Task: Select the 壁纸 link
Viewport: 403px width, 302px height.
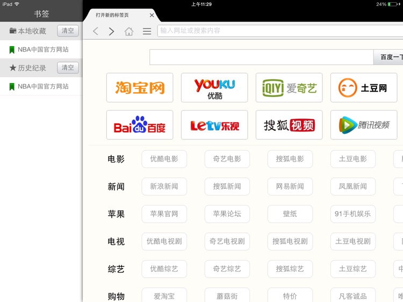Action: [290, 214]
